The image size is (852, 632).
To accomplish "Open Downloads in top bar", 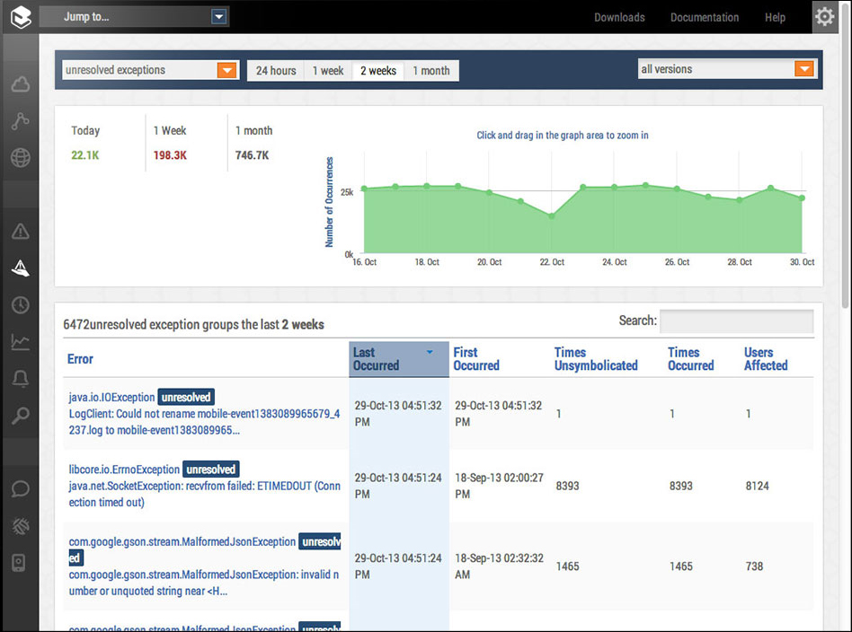I will 619,17.
